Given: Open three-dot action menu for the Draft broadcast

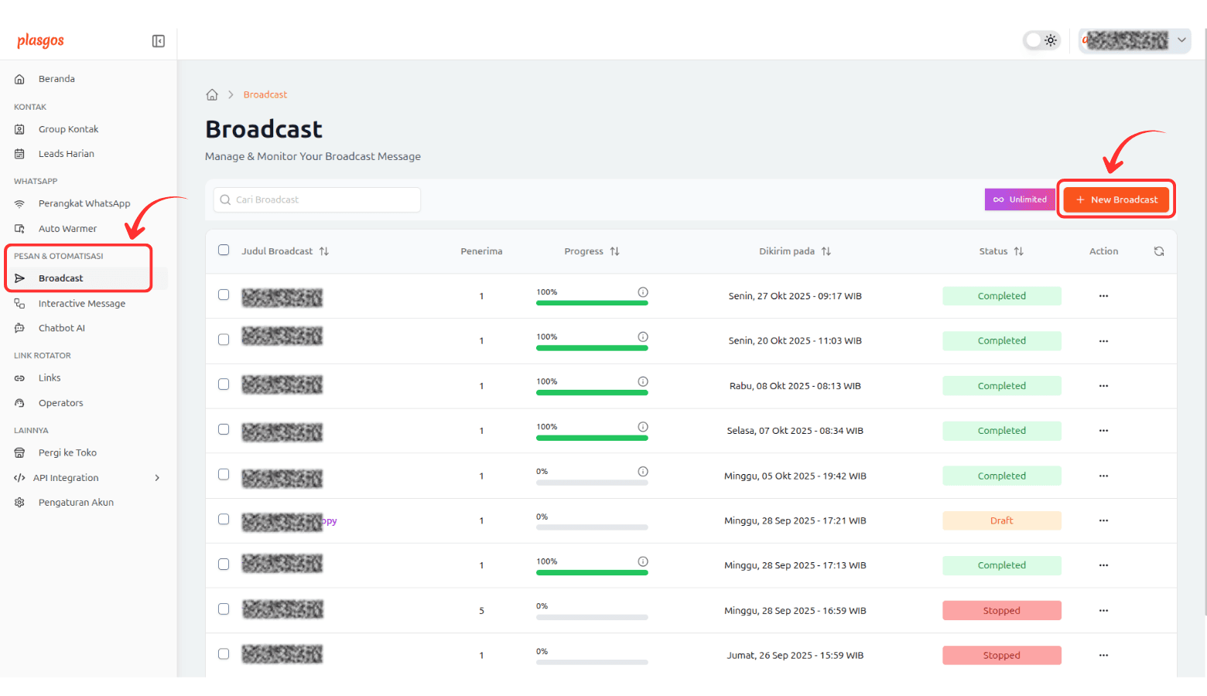Looking at the screenshot, I should click(1103, 520).
